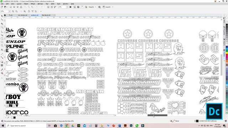
Task: Expand the Launch dropdown arrow
Action: (113, 7)
